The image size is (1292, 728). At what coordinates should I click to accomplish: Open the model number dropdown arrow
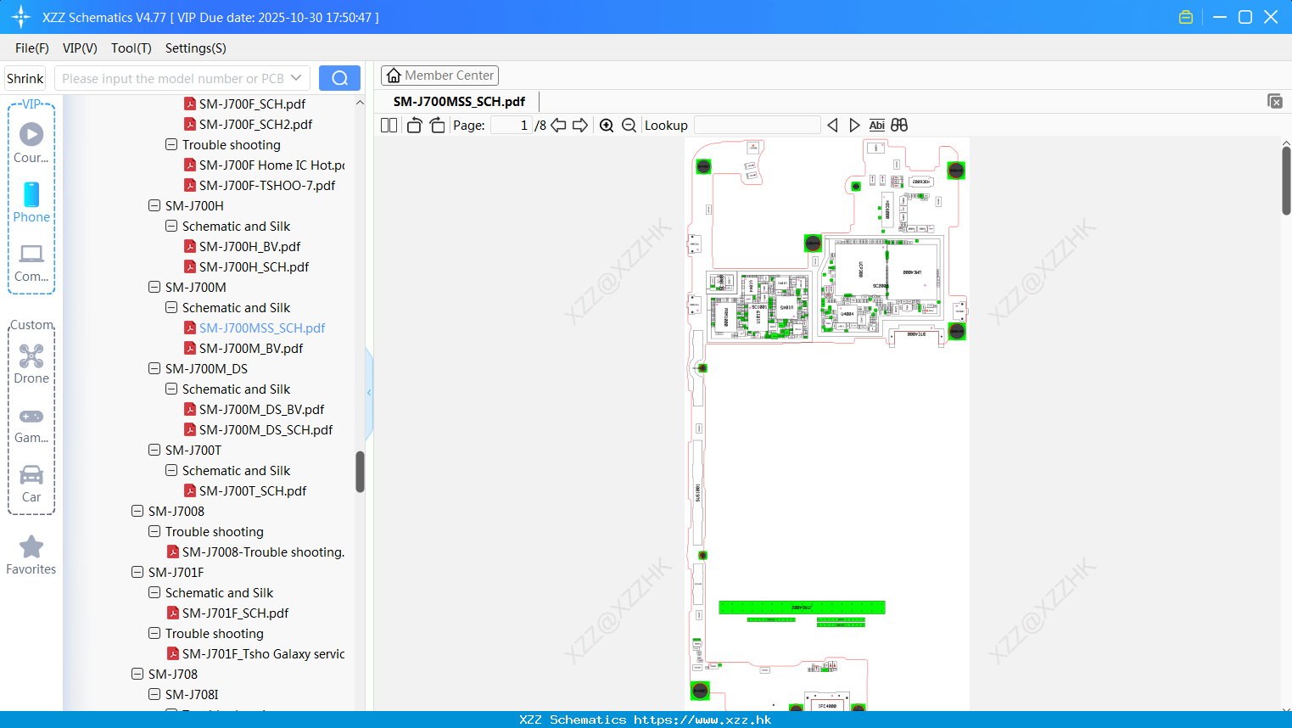(296, 78)
